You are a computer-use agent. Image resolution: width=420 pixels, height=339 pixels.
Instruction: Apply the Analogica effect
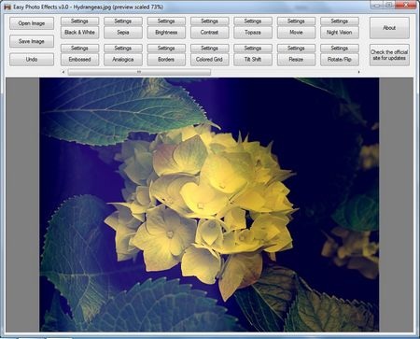pyautogui.click(x=123, y=60)
